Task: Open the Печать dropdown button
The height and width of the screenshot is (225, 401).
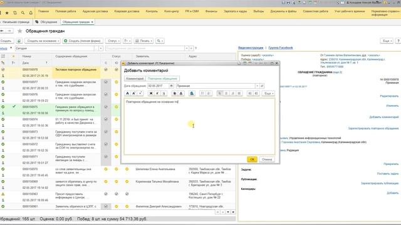Action: 143,41
